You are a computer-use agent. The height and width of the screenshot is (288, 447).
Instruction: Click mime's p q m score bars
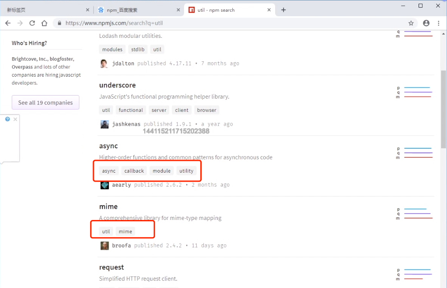click(415, 214)
